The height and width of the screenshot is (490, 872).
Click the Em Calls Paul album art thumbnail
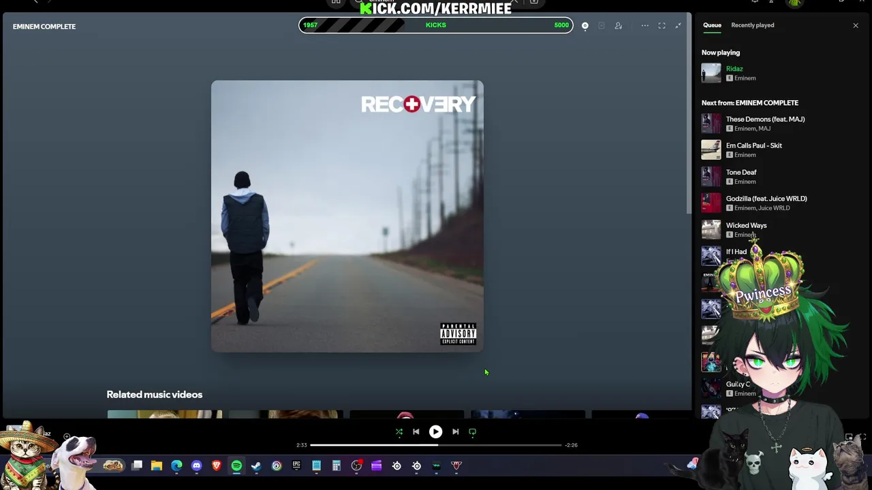pos(711,150)
